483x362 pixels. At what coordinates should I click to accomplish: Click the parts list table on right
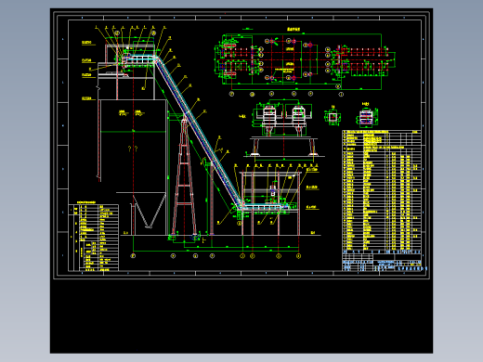point(382,190)
